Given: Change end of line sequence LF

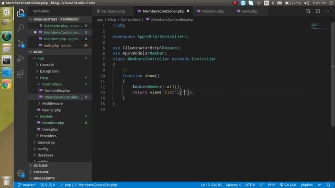Looking at the screenshot, I should coord(261,185).
